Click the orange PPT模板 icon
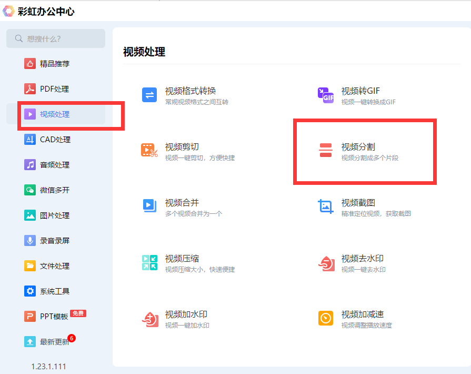The height and width of the screenshot is (374, 471). pos(30,316)
